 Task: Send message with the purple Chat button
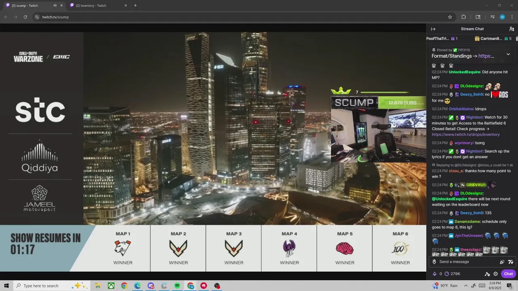click(508, 274)
